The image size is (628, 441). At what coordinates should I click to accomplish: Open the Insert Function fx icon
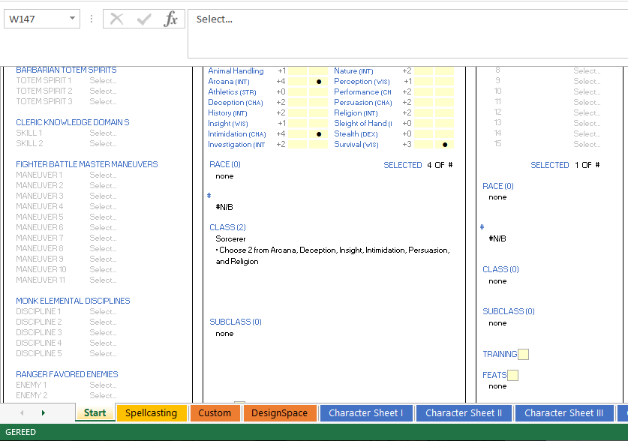[170, 19]
